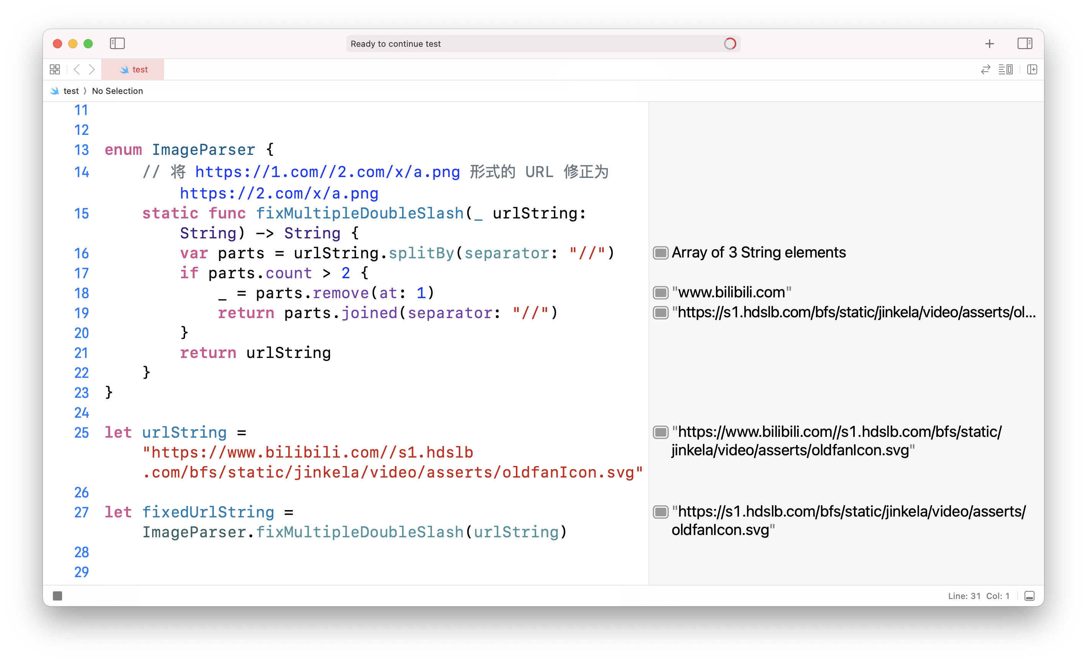The width and height of the screenshot is (1087, 663).
Task: Click the plus library button
Action: 990,44
